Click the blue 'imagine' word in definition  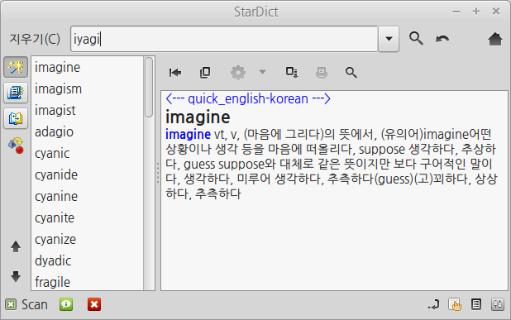[x=188, y=134]
